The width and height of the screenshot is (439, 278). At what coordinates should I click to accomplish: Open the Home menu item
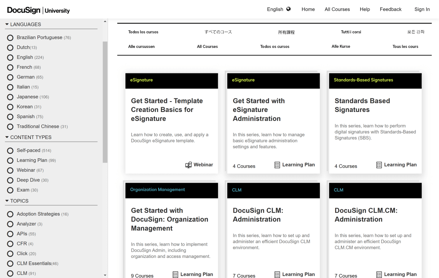308,9
